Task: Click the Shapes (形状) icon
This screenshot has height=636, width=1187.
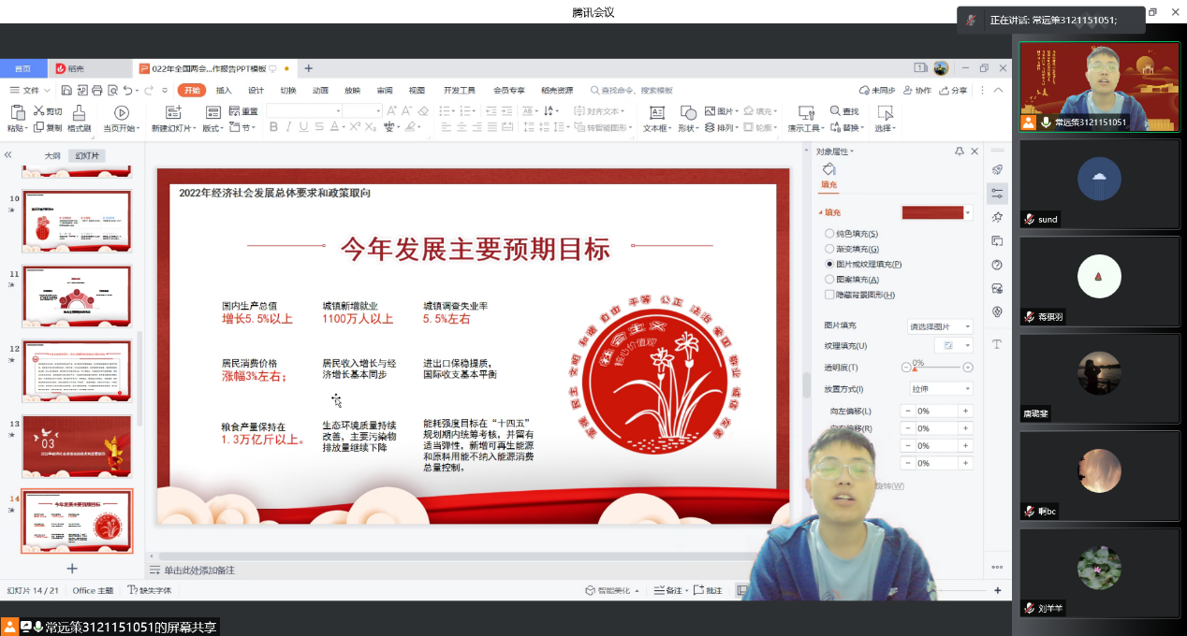Action: (688, 113)
